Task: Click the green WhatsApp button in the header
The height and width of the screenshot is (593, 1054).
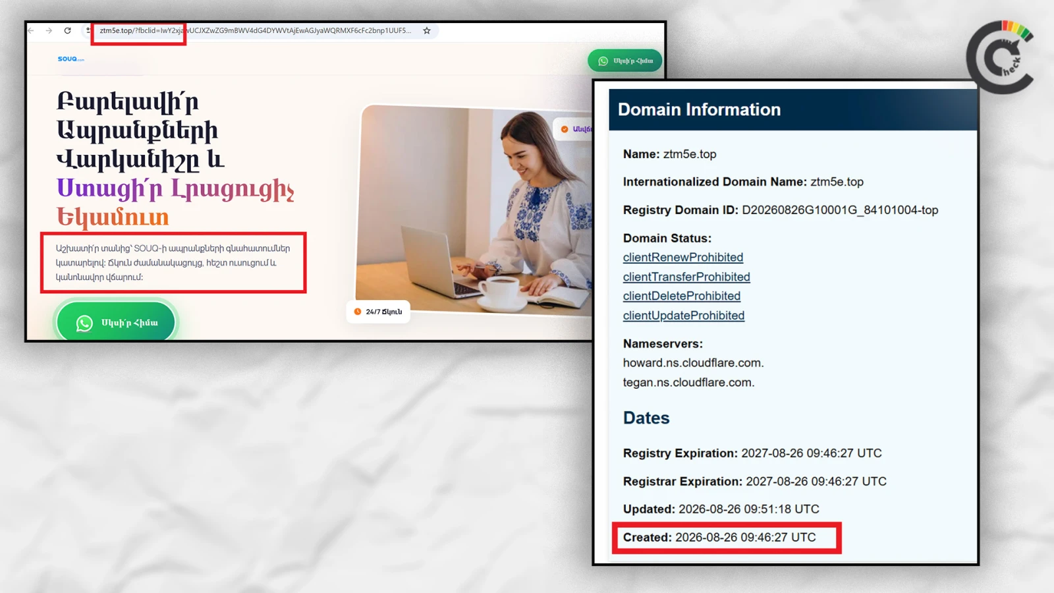Action: tap(624, 61)
